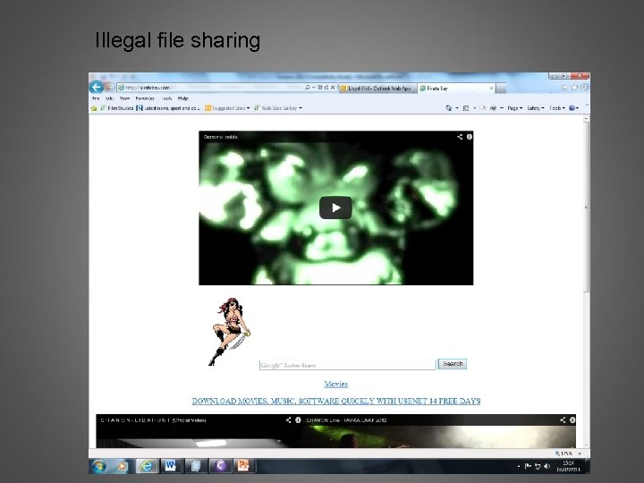Open Microsoft Word from taskbar
Viewport: 644px width, 483px height.
point(170,466)
